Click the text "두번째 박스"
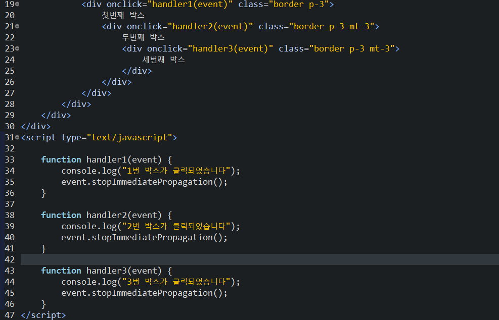Screen dimensions: 499x320 click(143, 37)
